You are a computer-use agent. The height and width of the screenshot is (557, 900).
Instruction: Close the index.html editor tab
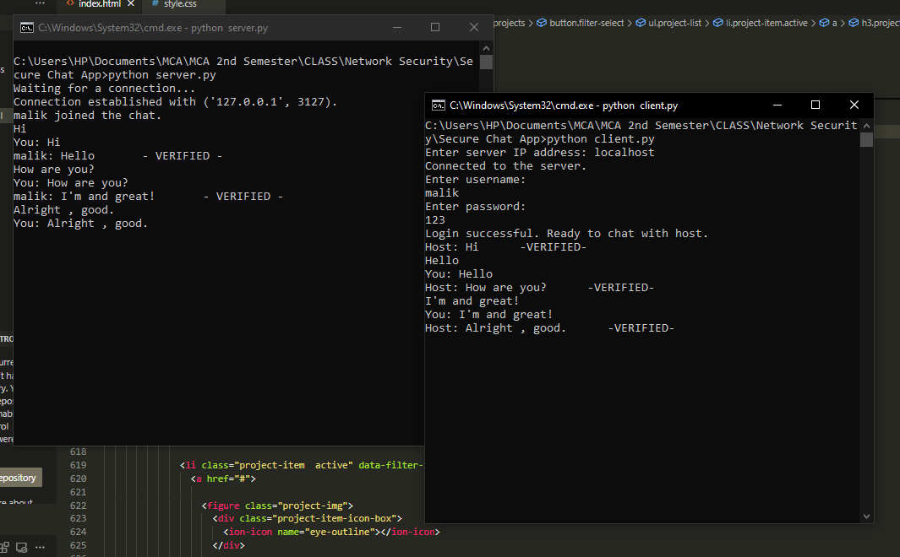[130, 4]
